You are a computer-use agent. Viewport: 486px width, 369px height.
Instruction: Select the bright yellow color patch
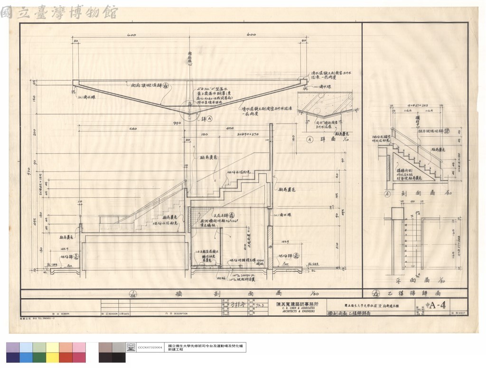(53, 358)
